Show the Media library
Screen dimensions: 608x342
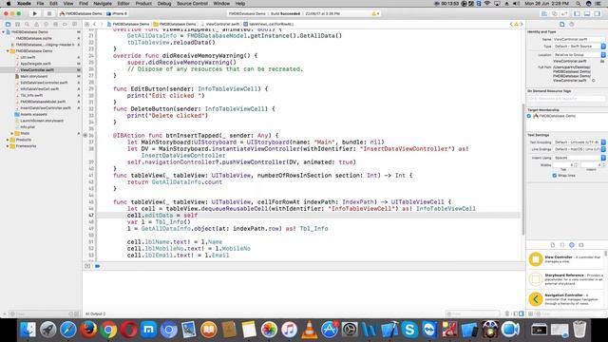581,245
